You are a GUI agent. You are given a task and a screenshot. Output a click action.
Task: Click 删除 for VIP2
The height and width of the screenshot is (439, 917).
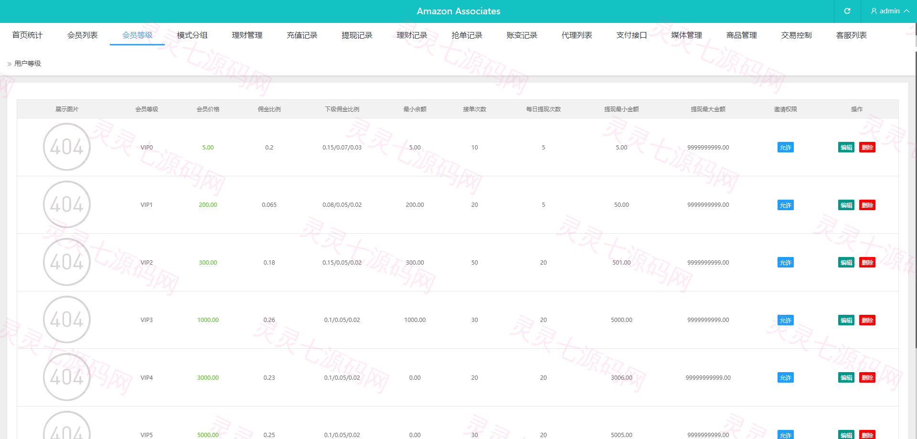pyautogui.click(x=867, y=262)
